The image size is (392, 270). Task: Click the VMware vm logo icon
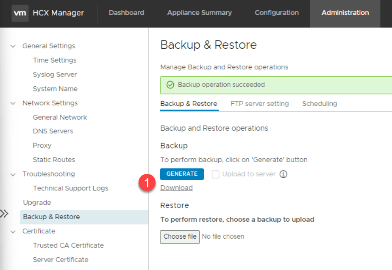20,13
